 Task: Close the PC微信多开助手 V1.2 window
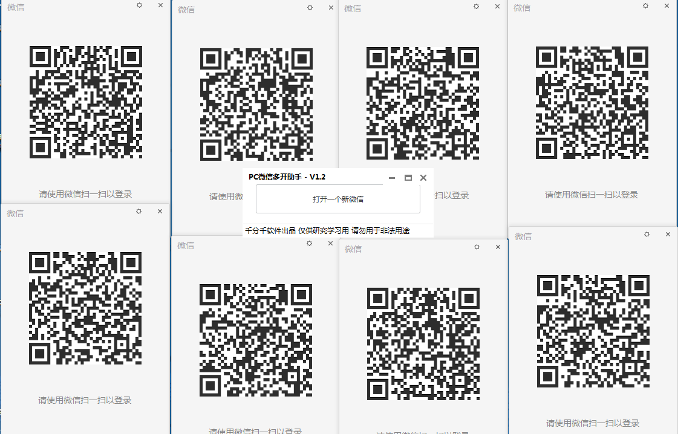pos(423,178)
